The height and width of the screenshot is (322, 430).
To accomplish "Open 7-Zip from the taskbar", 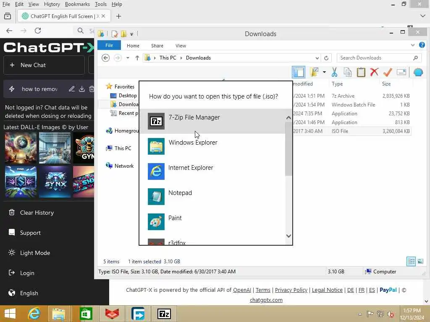I will (164, 314).
